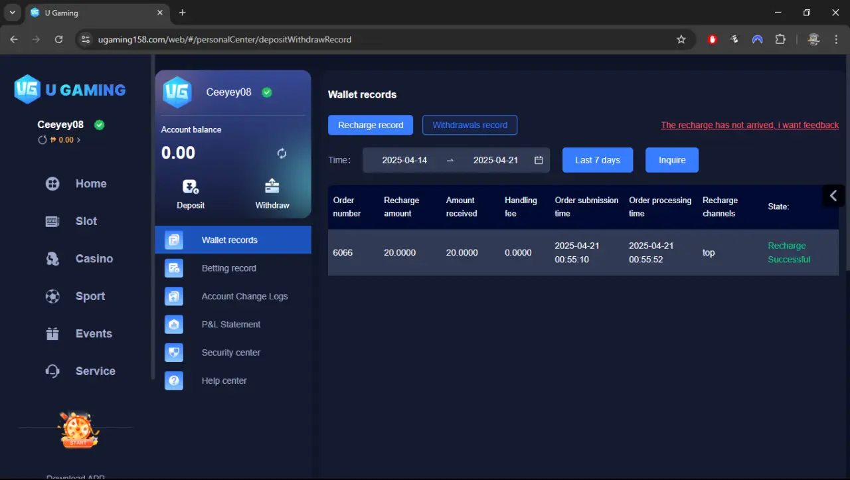Click the Recharge channels column header
Image resolution: width=850 pixels, height=480 pixels.
click(721, 206)
